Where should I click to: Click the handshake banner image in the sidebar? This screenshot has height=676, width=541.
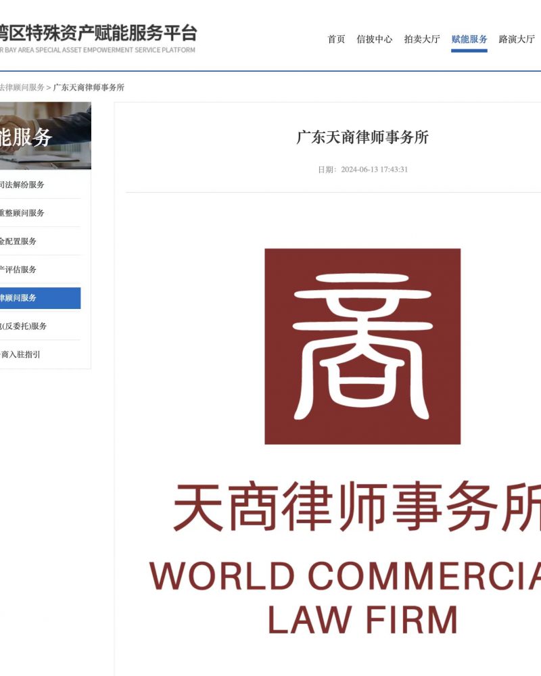coord(45,136)
